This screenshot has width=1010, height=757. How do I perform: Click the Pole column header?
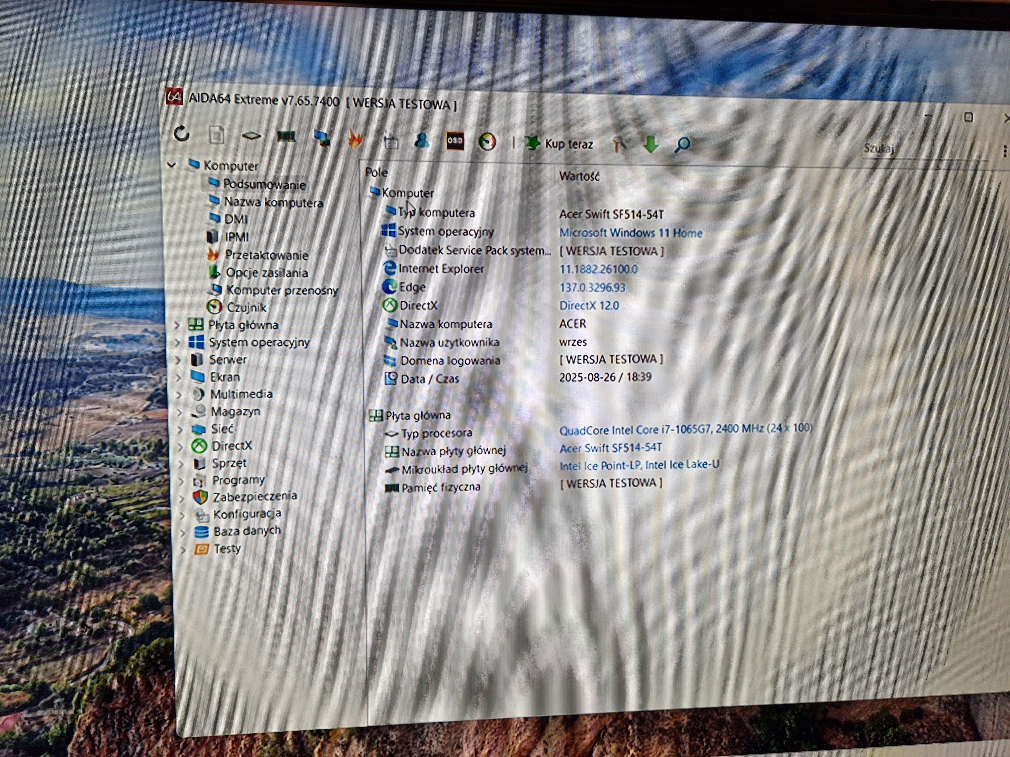376,172
